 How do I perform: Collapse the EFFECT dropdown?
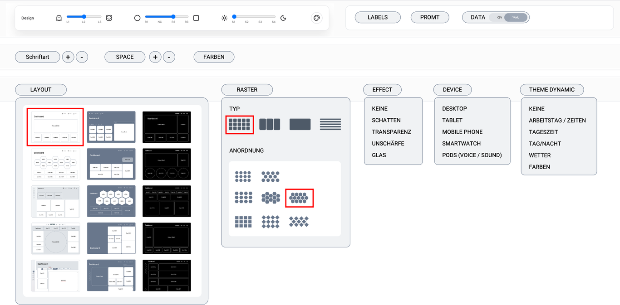tap(382, 90)
